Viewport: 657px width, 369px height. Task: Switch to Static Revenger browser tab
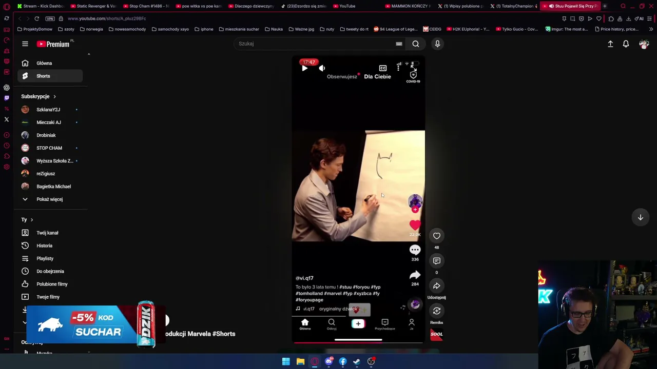coord(93,6)
